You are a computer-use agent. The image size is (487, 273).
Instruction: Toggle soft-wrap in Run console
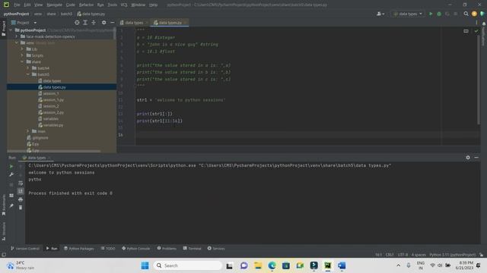21,183
